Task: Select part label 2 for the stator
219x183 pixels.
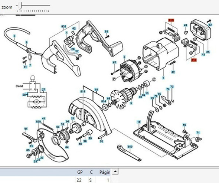Action: (x=124, y=57)
